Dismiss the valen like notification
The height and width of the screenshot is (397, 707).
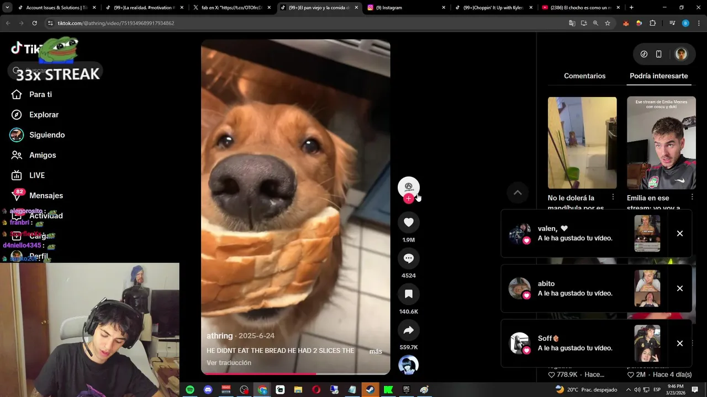pyautogui.click(x=680, y=233)
